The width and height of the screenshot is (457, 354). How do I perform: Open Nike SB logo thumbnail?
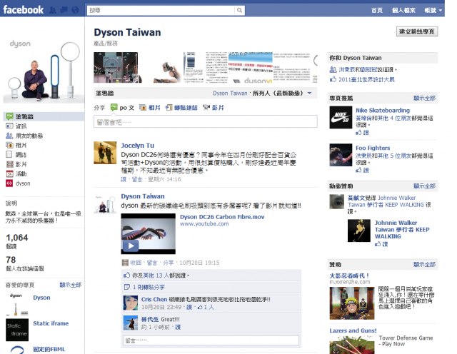click(x=341, y=118)
